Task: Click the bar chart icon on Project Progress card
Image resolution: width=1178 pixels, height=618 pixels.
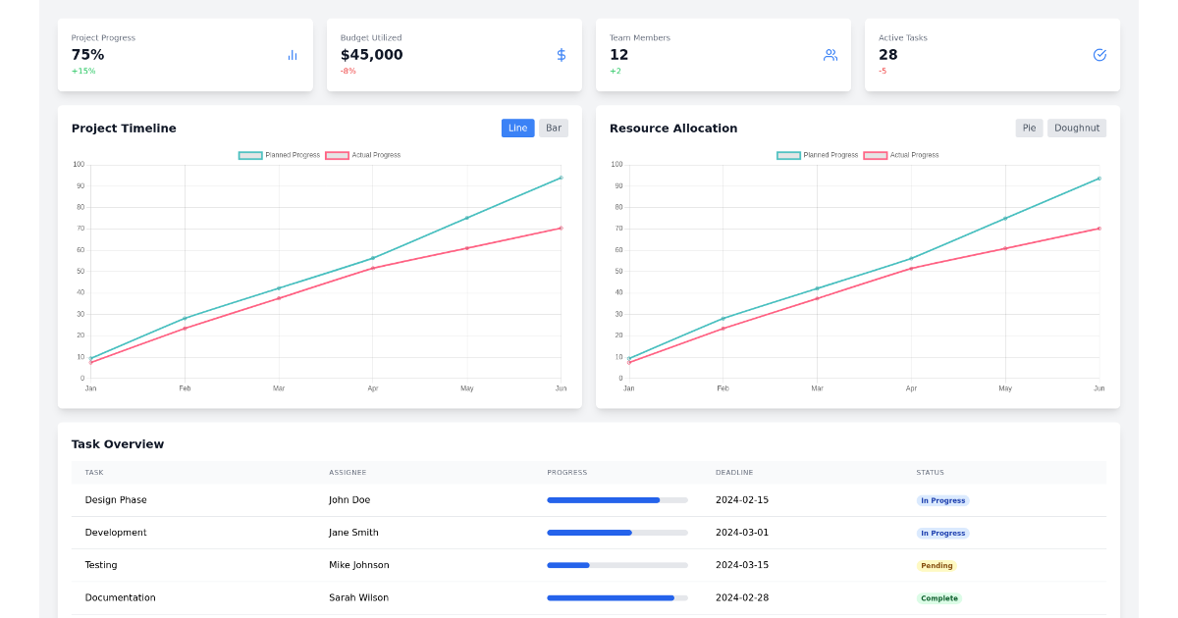Action: point(292,55)
